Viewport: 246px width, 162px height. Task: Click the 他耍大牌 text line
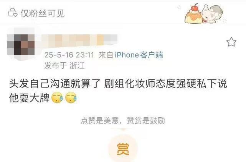click(29, 98)
